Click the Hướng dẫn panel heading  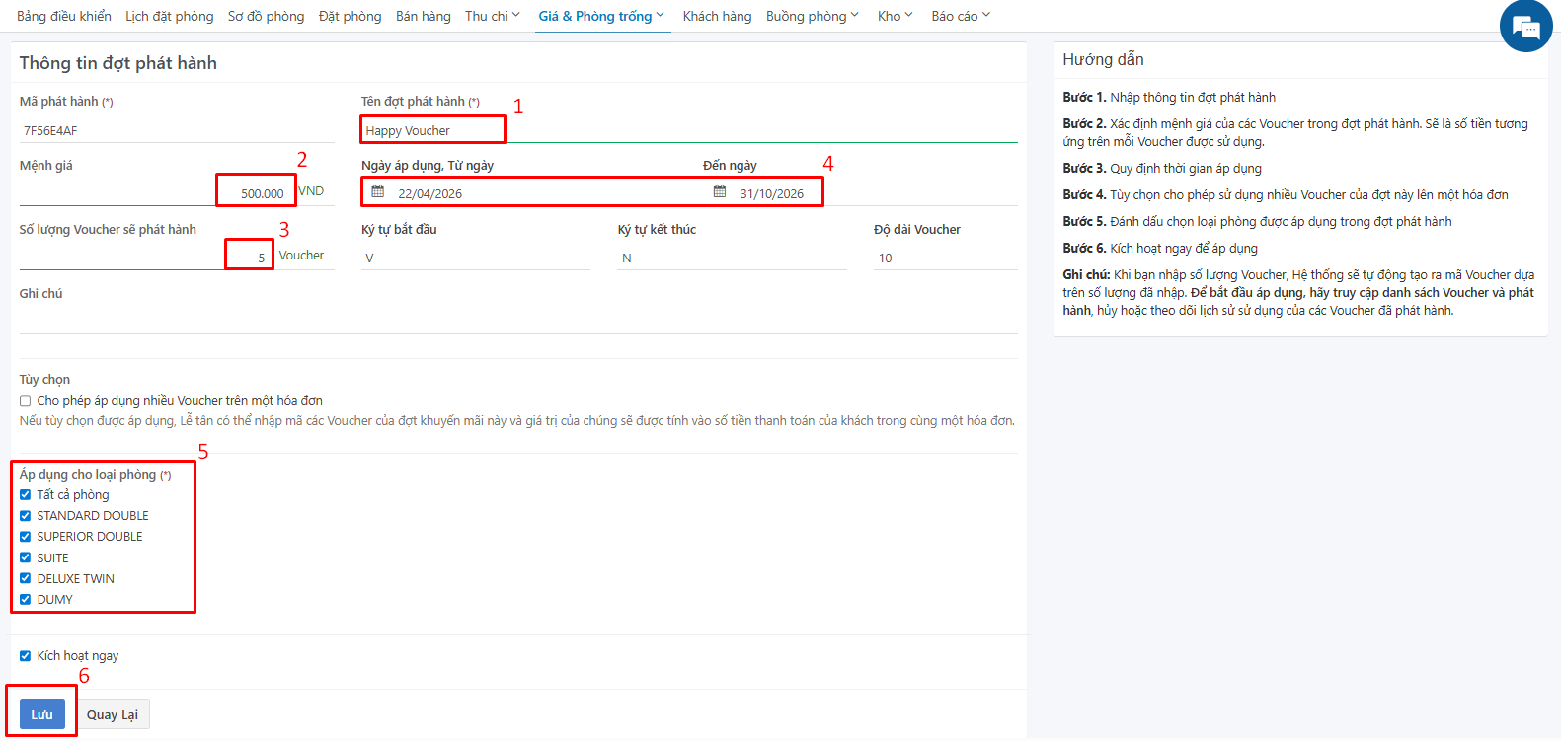1103,59
